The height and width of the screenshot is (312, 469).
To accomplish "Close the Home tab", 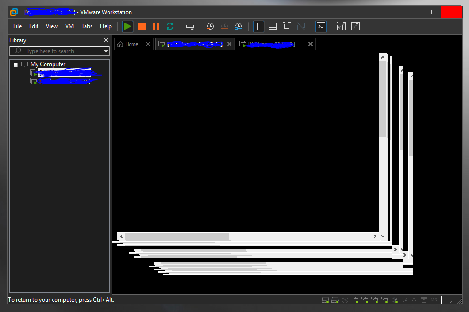I will 148,44.
